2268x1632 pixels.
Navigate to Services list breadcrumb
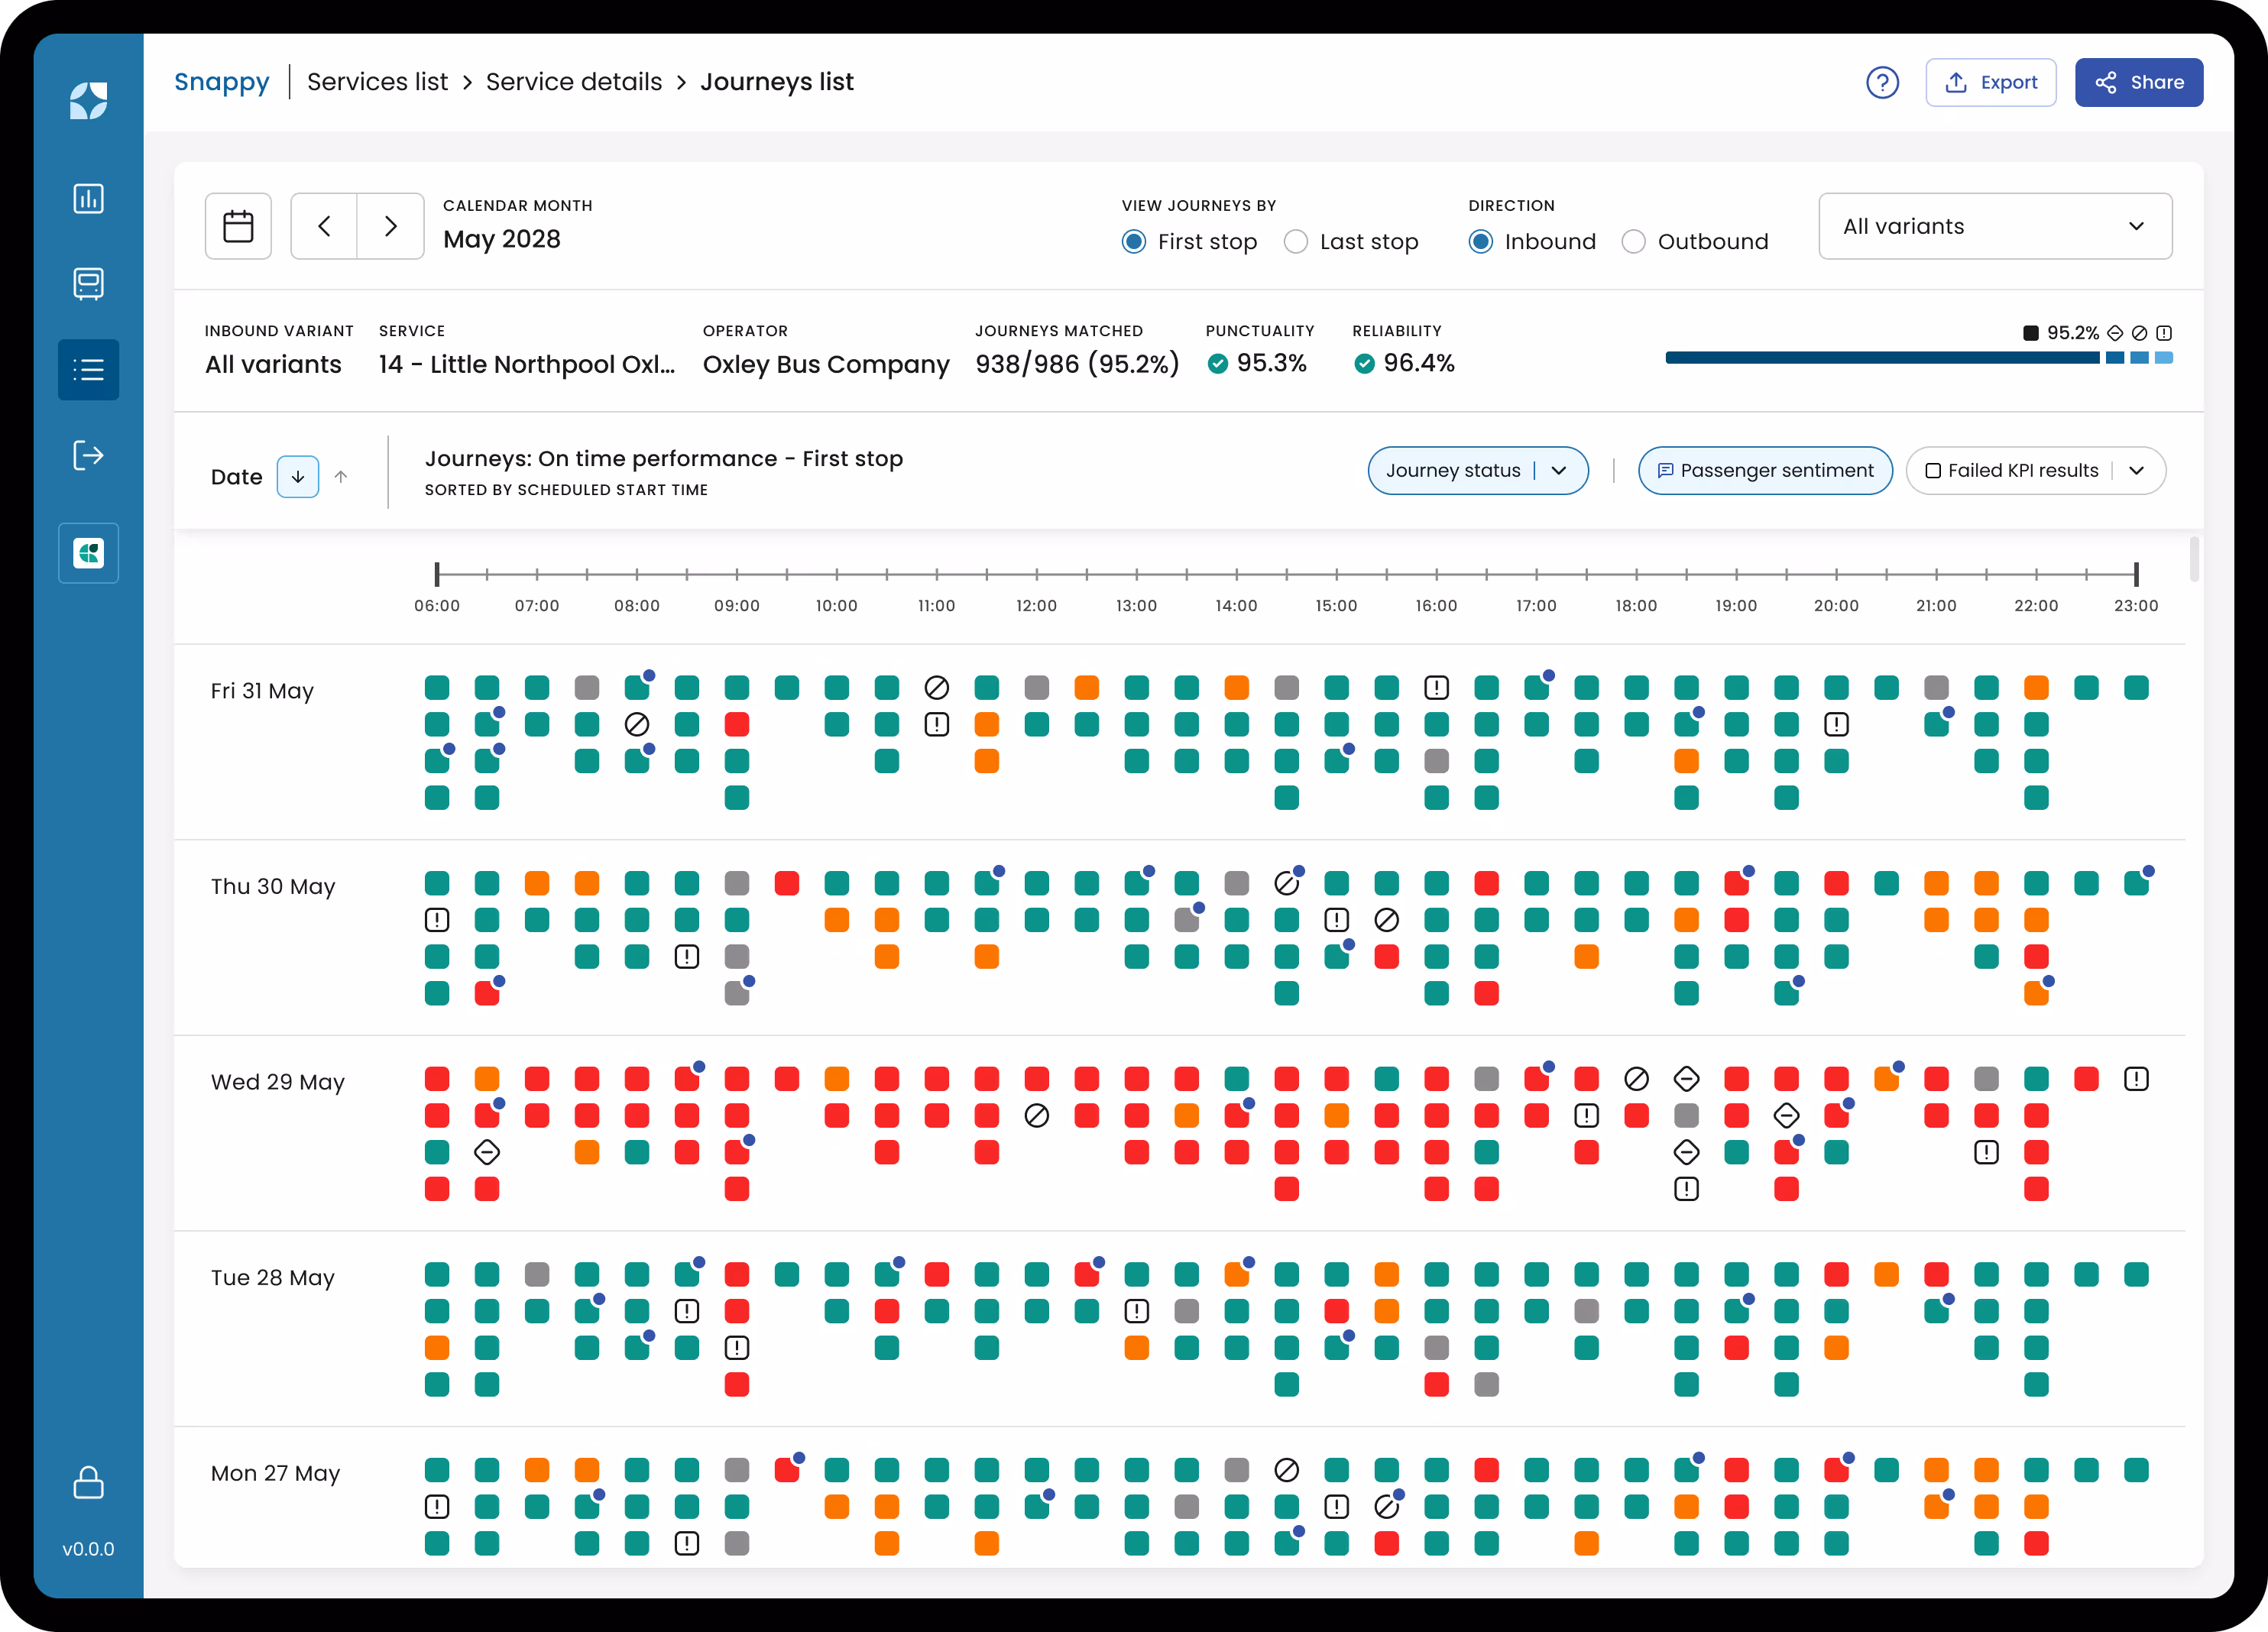377,82
